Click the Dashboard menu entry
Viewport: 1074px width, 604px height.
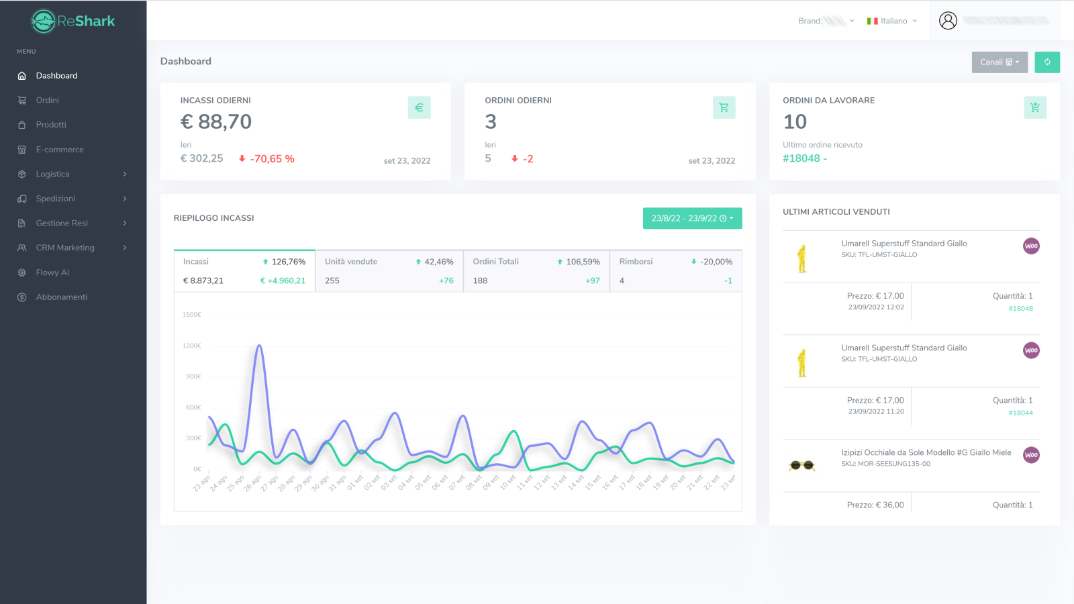(56, 75)
